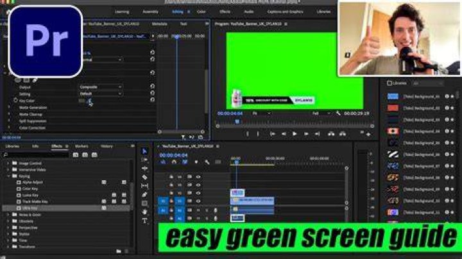Viewport: 462px width, 259px height.
Task: Switch to the Color workspace tab
Action: [x=201, y=12]
